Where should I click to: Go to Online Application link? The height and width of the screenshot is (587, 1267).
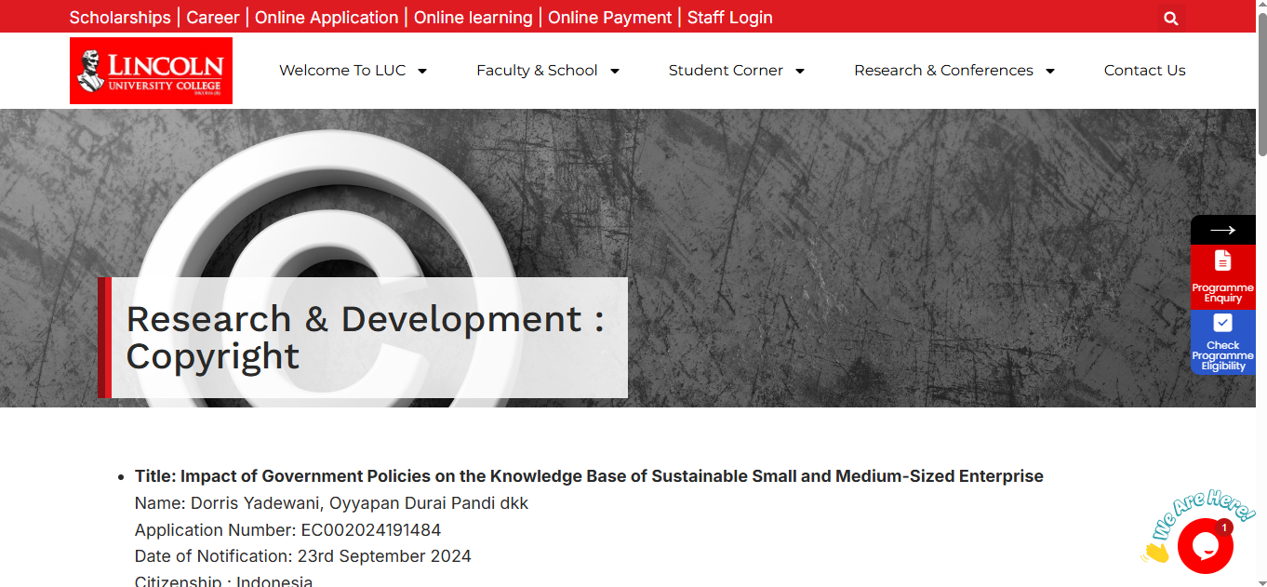click(x=327, y=18)
